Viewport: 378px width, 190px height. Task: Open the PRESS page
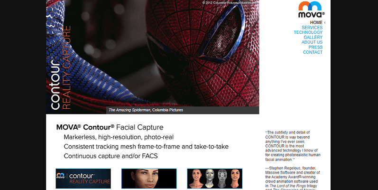(315, 47)
